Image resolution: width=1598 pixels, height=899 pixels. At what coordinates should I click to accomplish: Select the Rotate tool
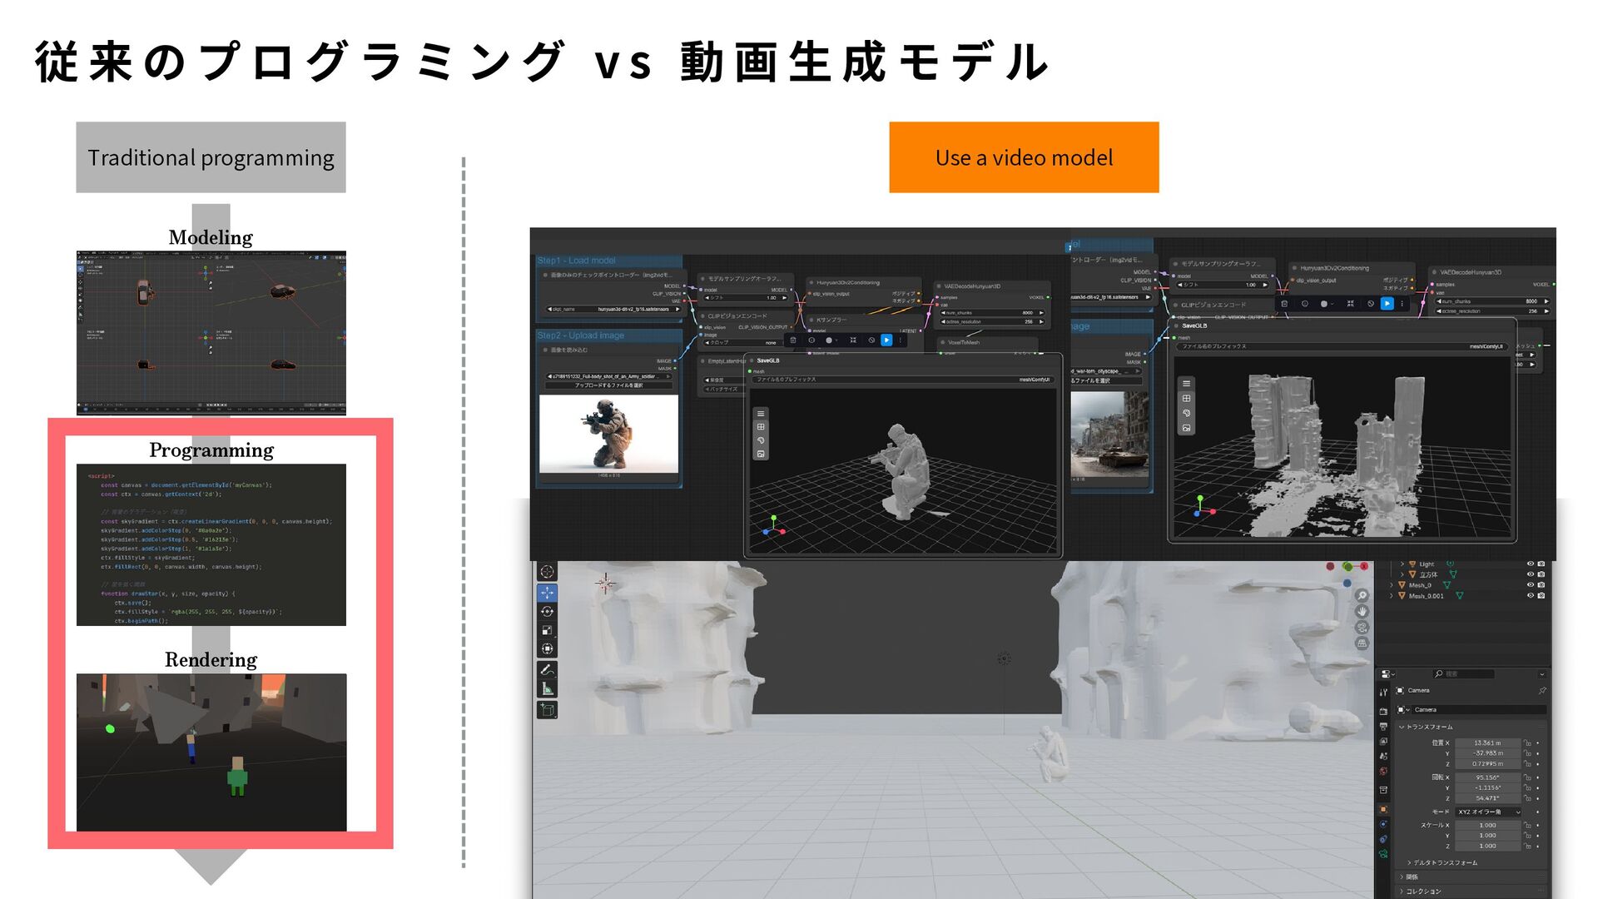547,612
